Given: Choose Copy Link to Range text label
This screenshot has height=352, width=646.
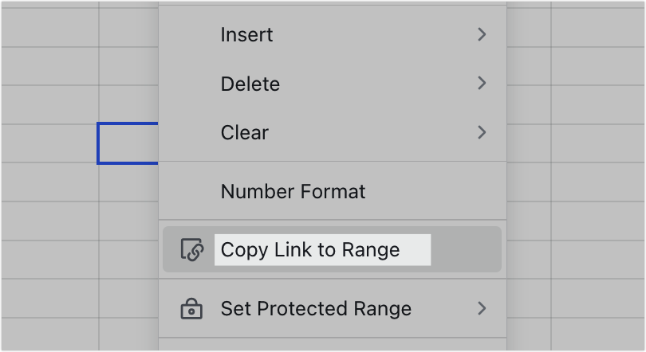Looking at the screenshot, I should [x=310, y=249].
